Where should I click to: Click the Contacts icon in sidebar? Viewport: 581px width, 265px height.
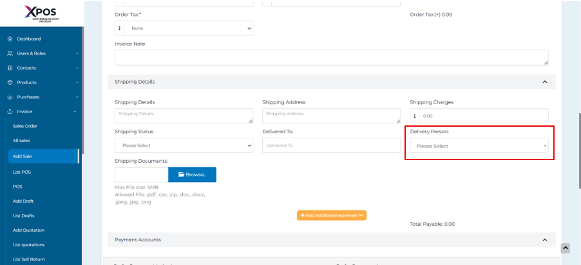pyautogui.click(x=10, y=68)
